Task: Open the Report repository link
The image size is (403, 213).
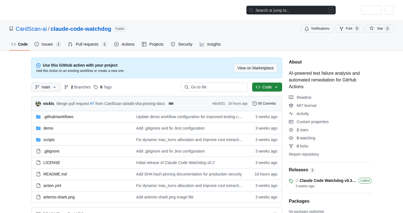Action: click(x=304, y=154)
